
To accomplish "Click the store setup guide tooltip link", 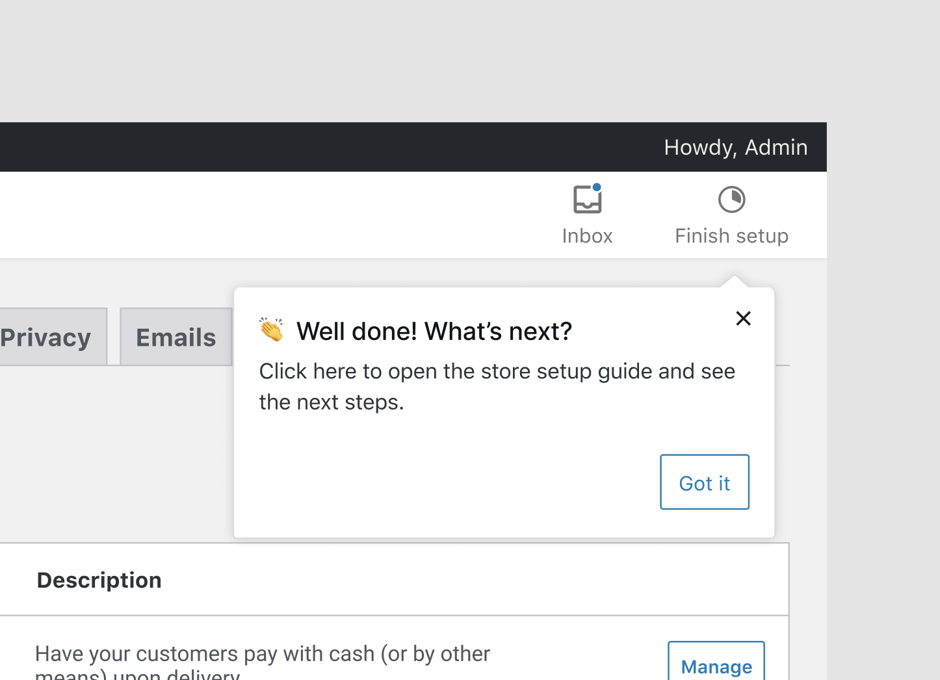I will [x=497, y=386].
